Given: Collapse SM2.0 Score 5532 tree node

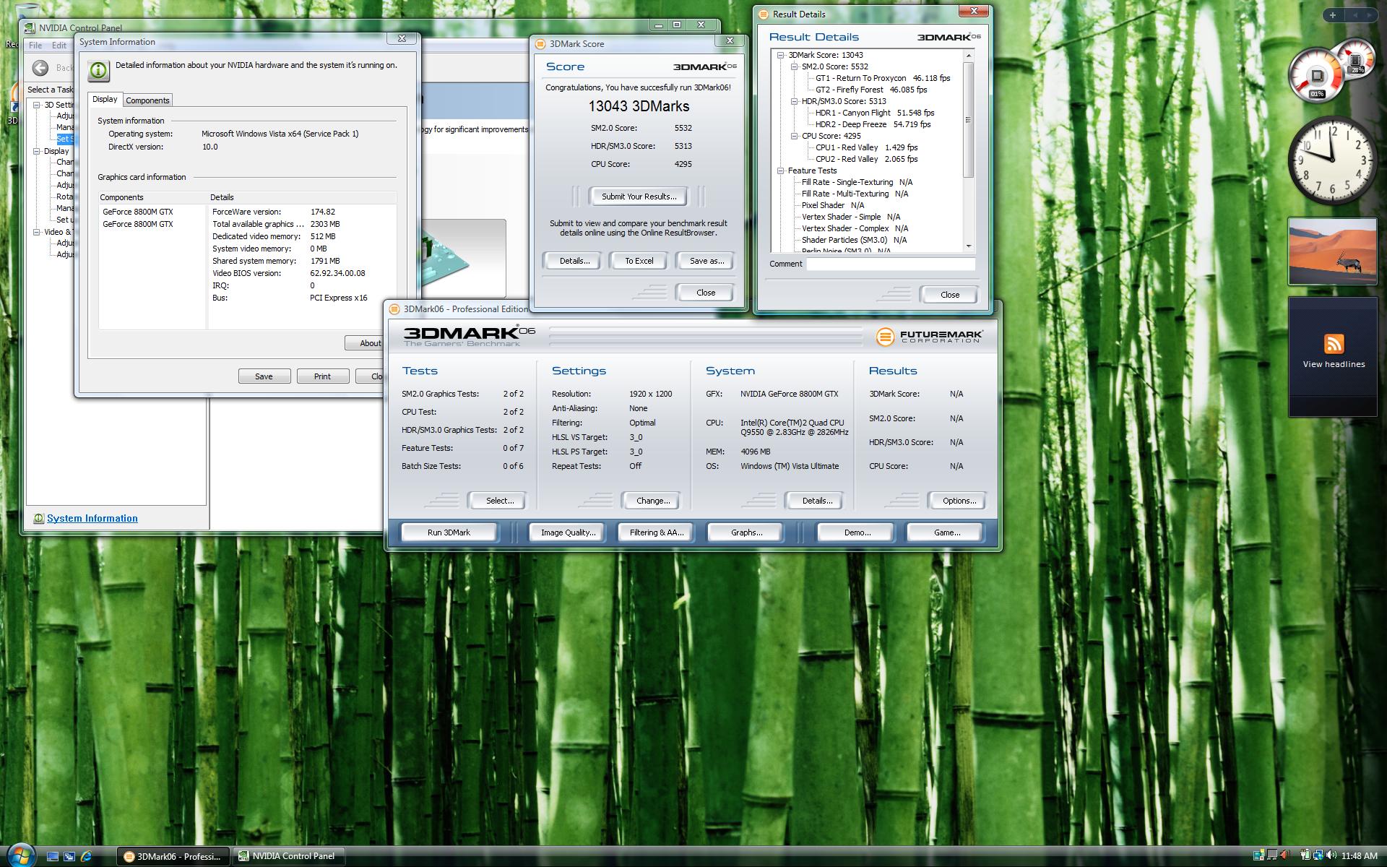Looking at the screenshot, I should coord(794,66).
